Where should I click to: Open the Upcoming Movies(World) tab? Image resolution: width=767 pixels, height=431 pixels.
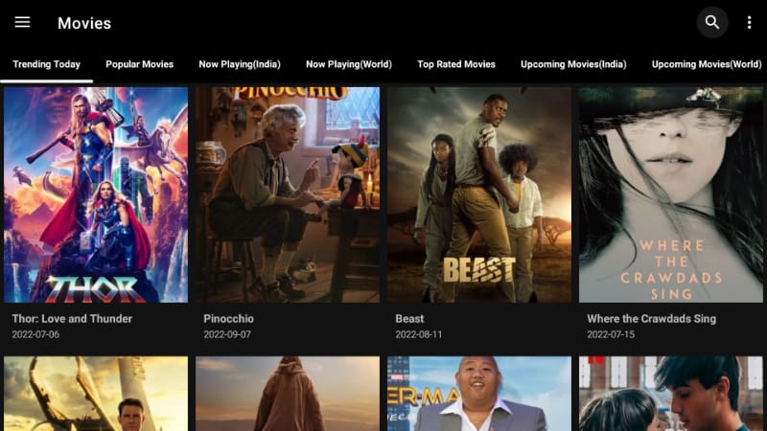707,64
